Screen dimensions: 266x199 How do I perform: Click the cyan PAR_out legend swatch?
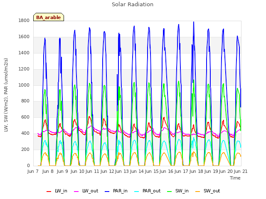(137, 192)
